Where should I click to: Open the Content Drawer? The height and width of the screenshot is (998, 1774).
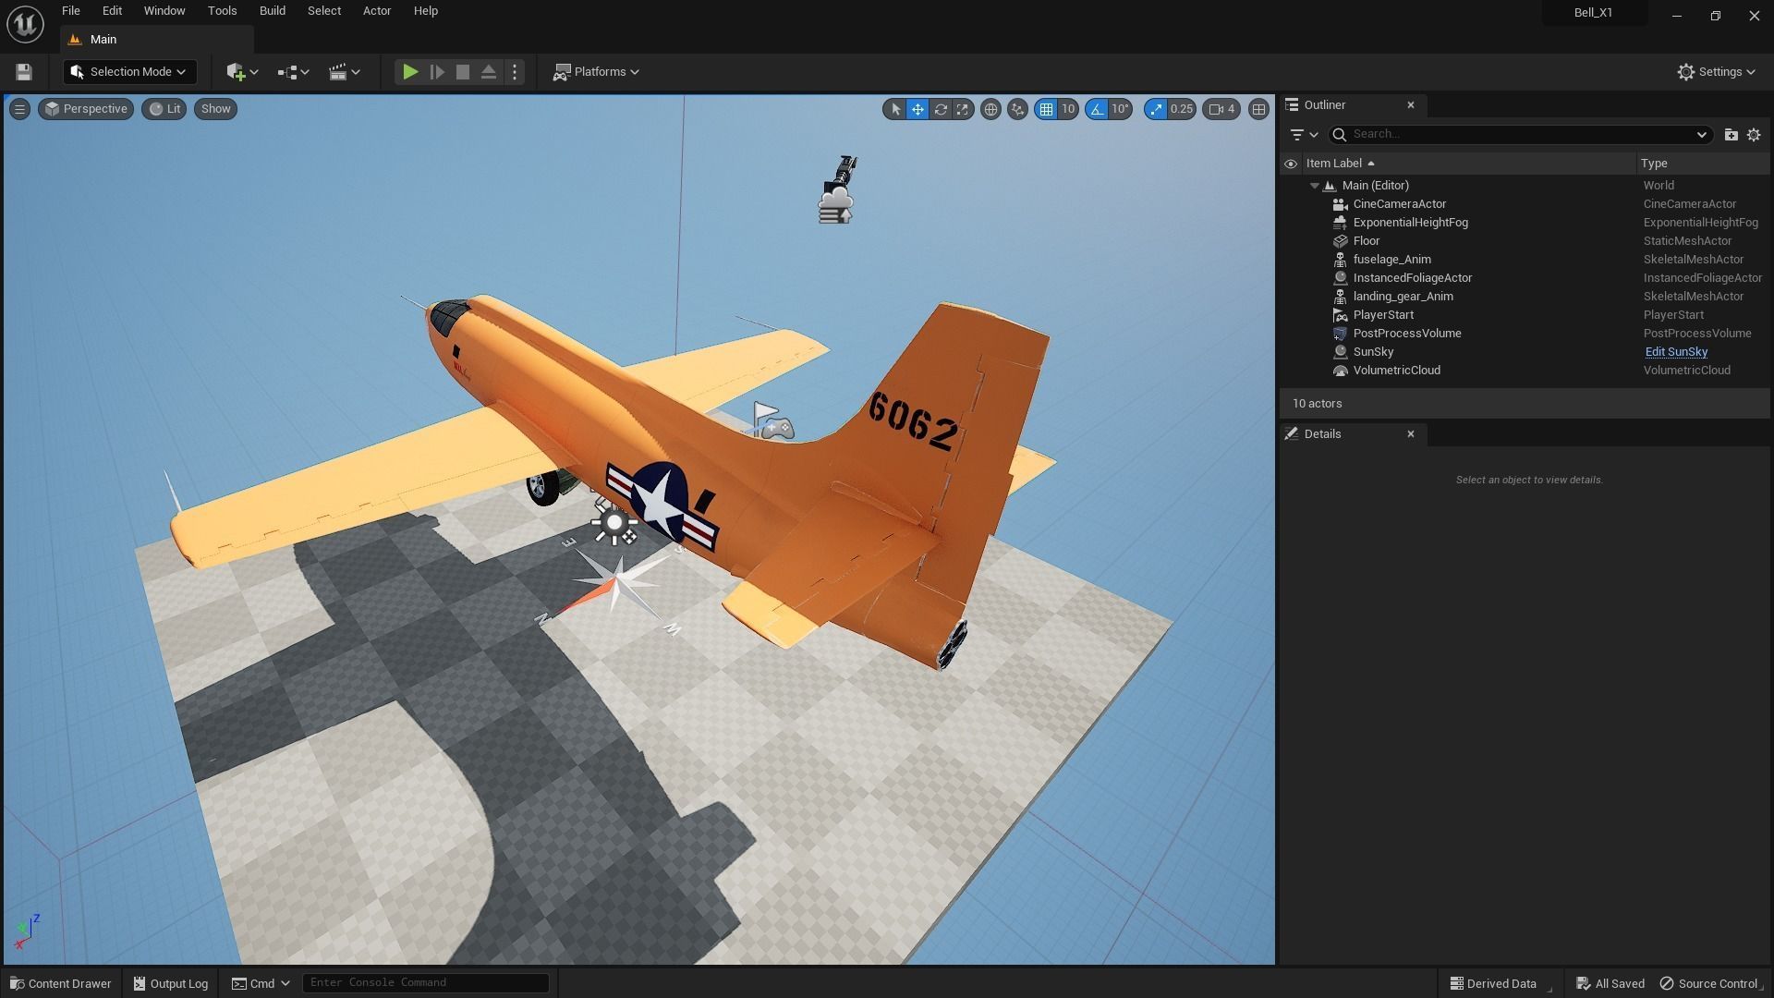[61, 983]
